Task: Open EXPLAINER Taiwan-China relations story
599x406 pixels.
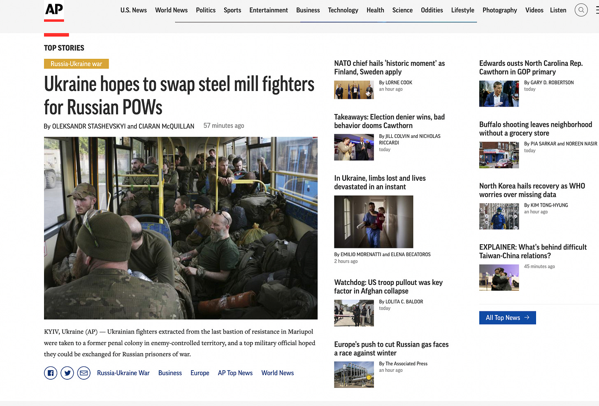Action: [x=533, y=251]
